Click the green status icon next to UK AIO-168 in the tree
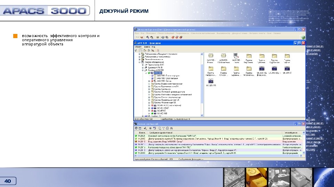 (152, 114)
